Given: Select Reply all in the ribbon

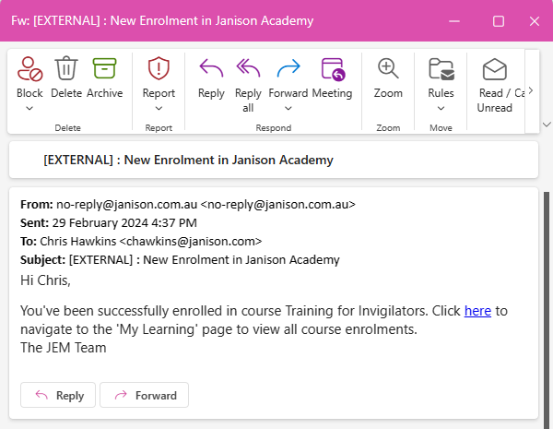Looking at the screenshot, I should click(248, 70).
